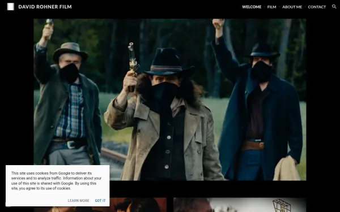Open the About Me page
Viewport: 340px width, 212px height.
point(292,7)
